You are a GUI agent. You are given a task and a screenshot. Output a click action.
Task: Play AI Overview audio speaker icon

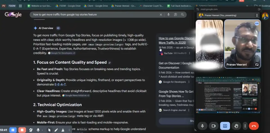tap(58, 28)
